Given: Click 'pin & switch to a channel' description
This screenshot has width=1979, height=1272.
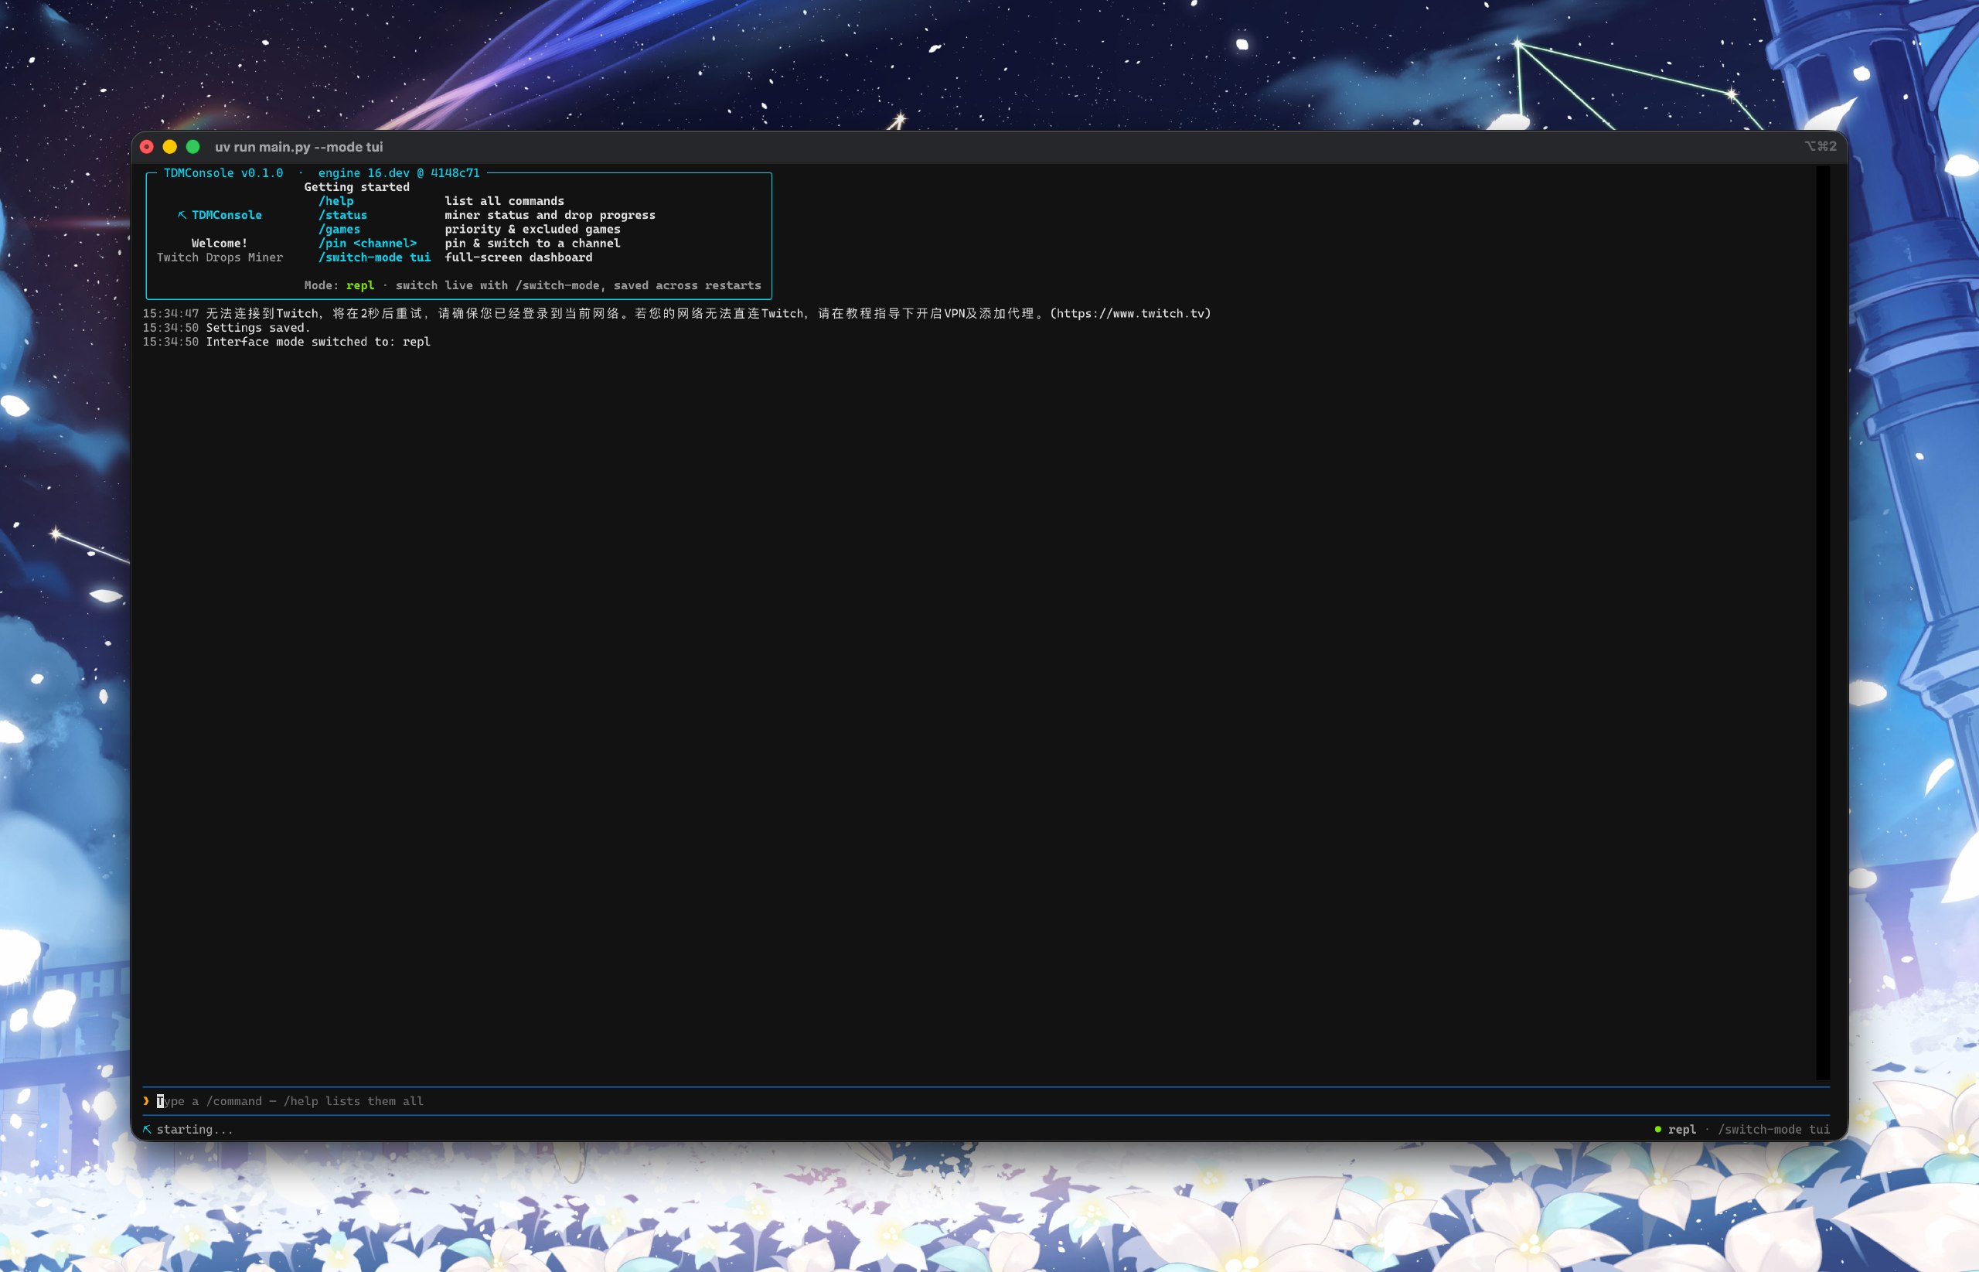Looking at the screenshot, I should (x=533, y=243).
